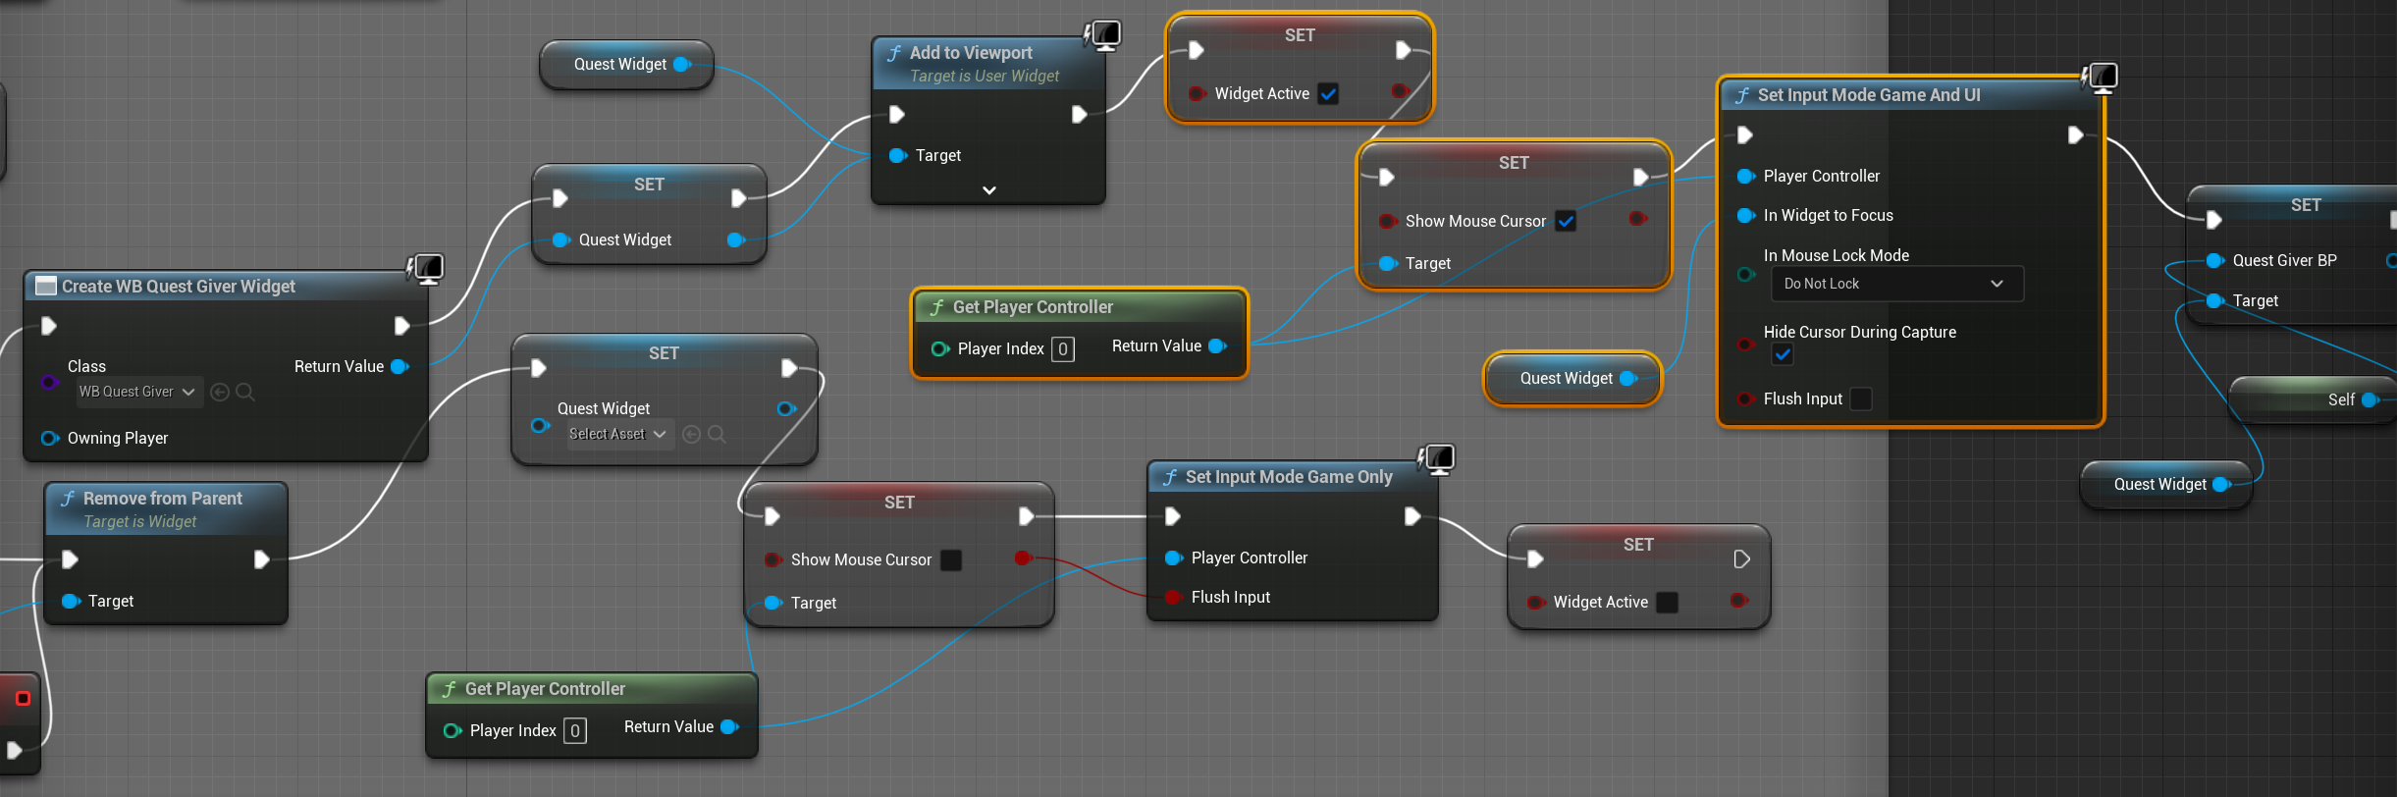This screenshot has width=2397, height=797.
Task: Check the empty Show Mouse Cursor checkbox
Action: (951, 559)
